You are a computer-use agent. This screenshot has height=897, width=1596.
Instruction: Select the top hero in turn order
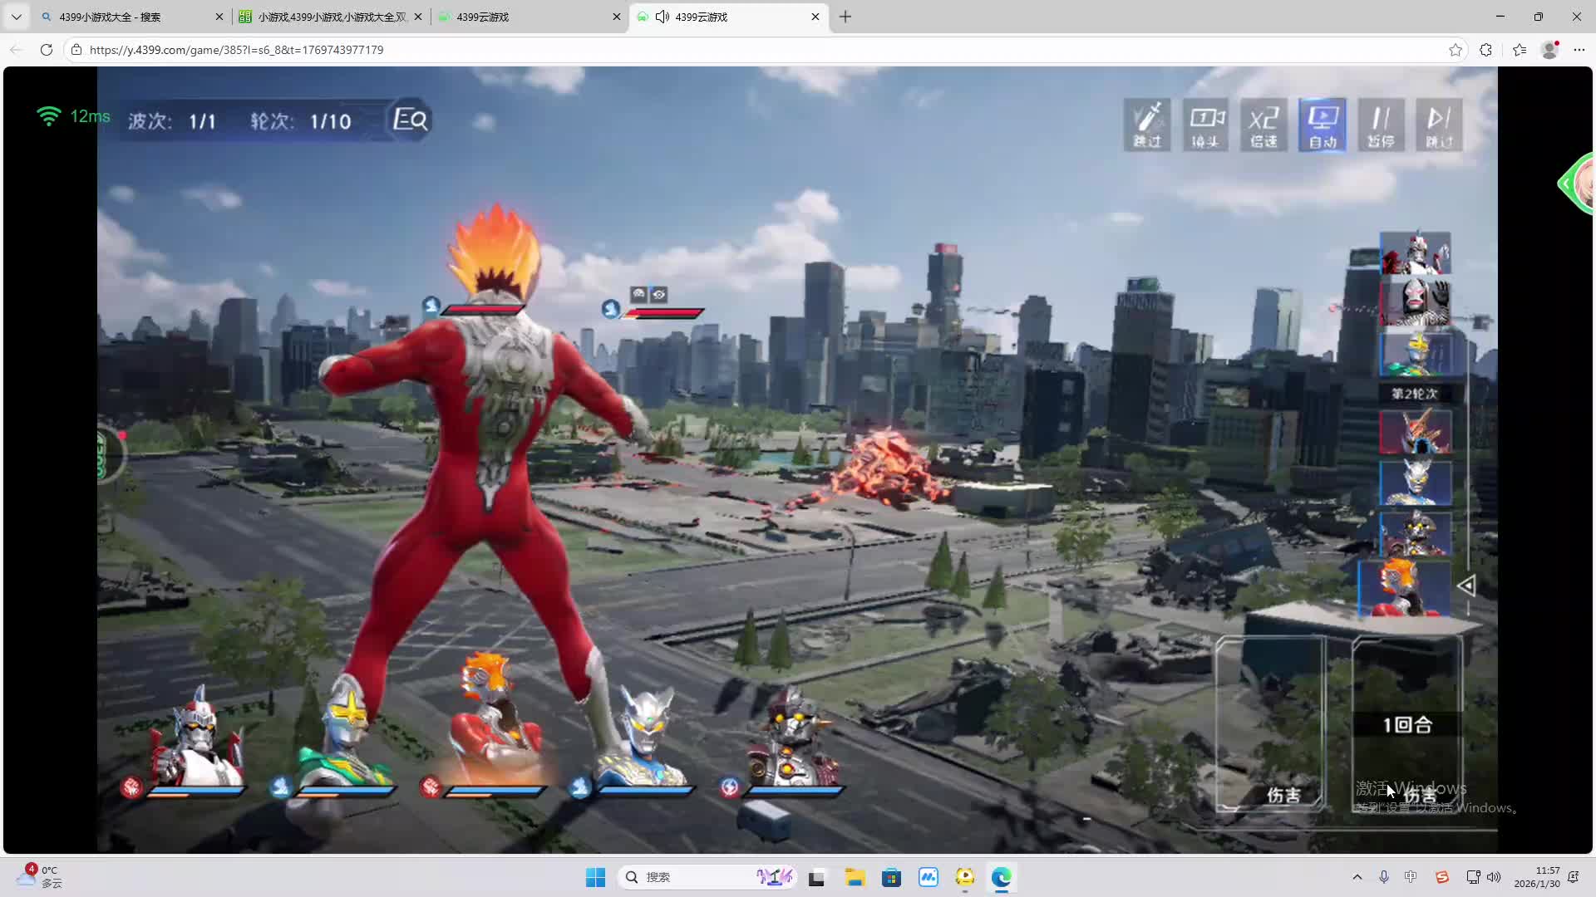[x=1415, y=253]
